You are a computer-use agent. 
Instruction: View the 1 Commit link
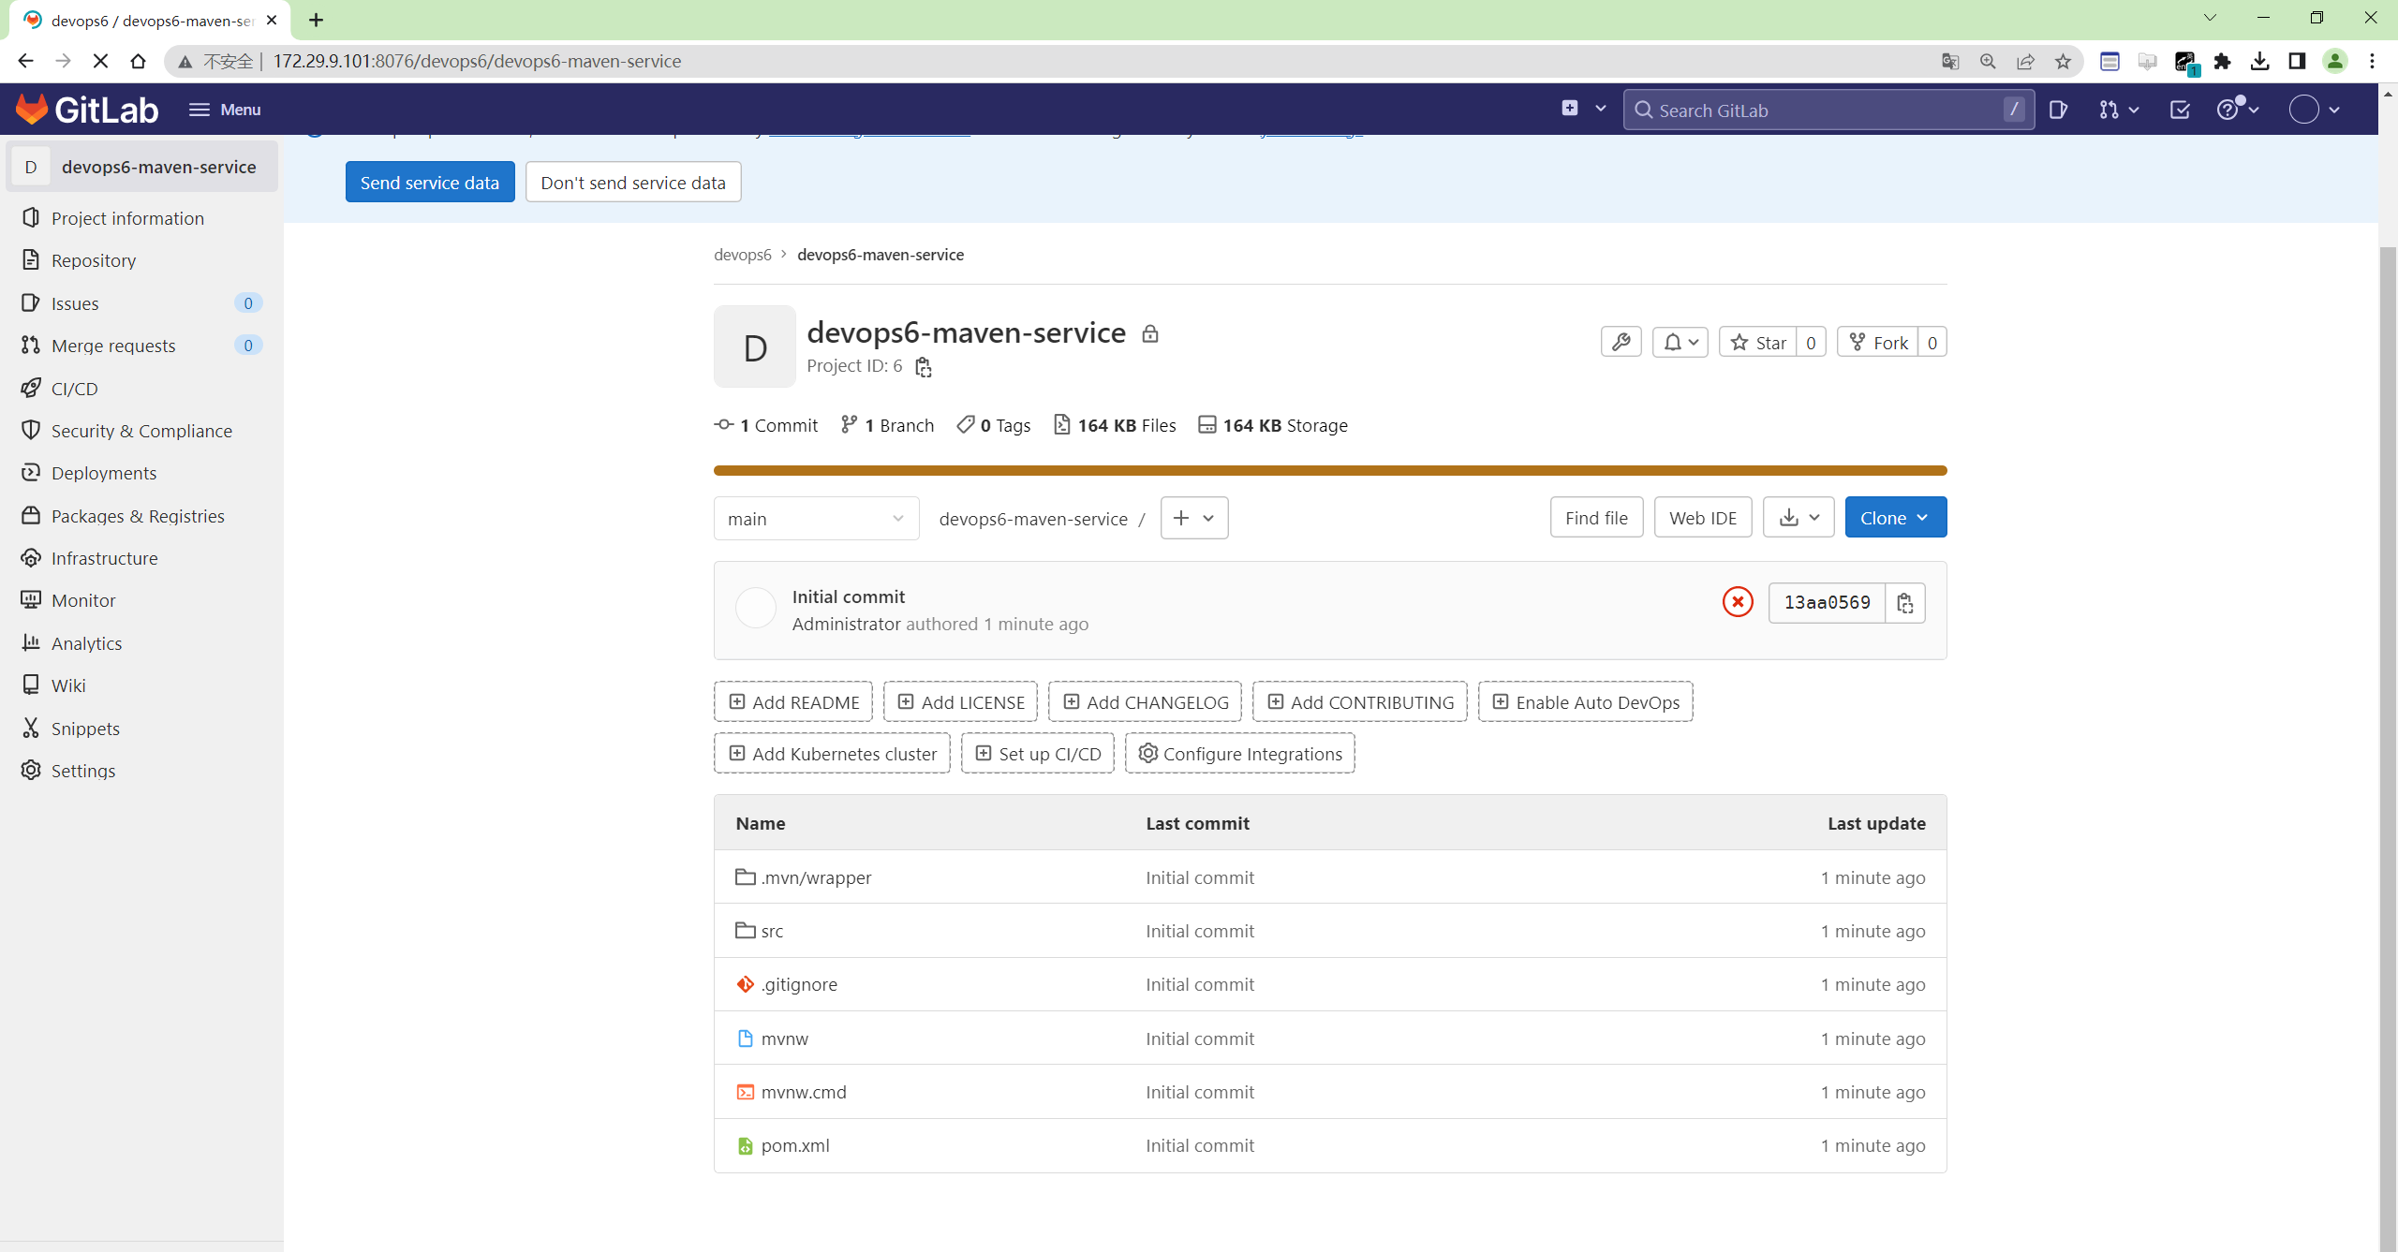[766, 425]
